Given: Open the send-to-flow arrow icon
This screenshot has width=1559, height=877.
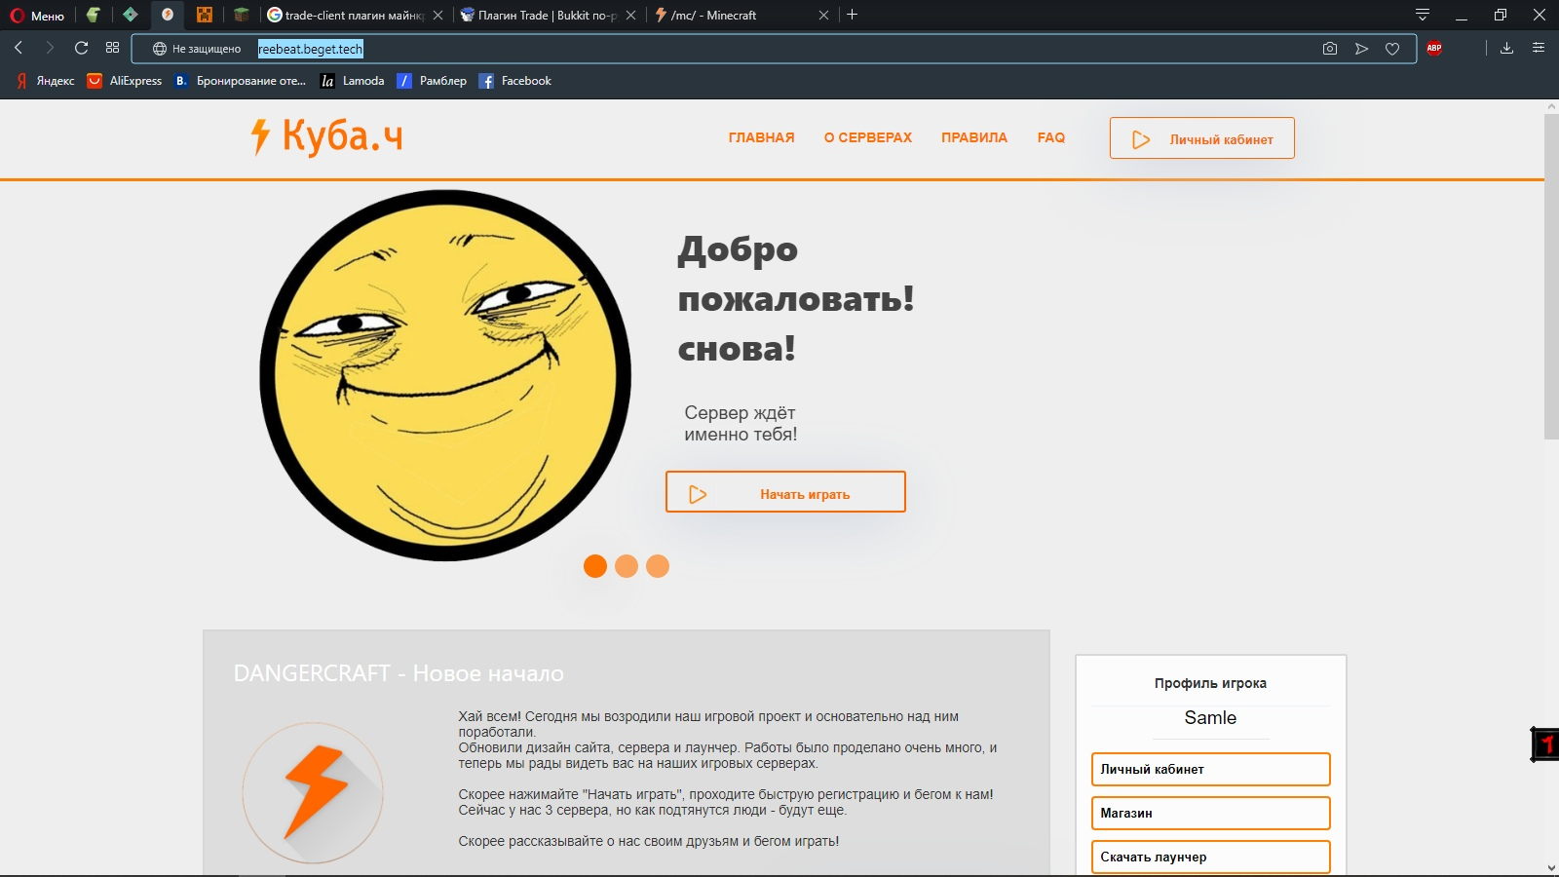Looking at the screenshot, I should pos(1361,49).
